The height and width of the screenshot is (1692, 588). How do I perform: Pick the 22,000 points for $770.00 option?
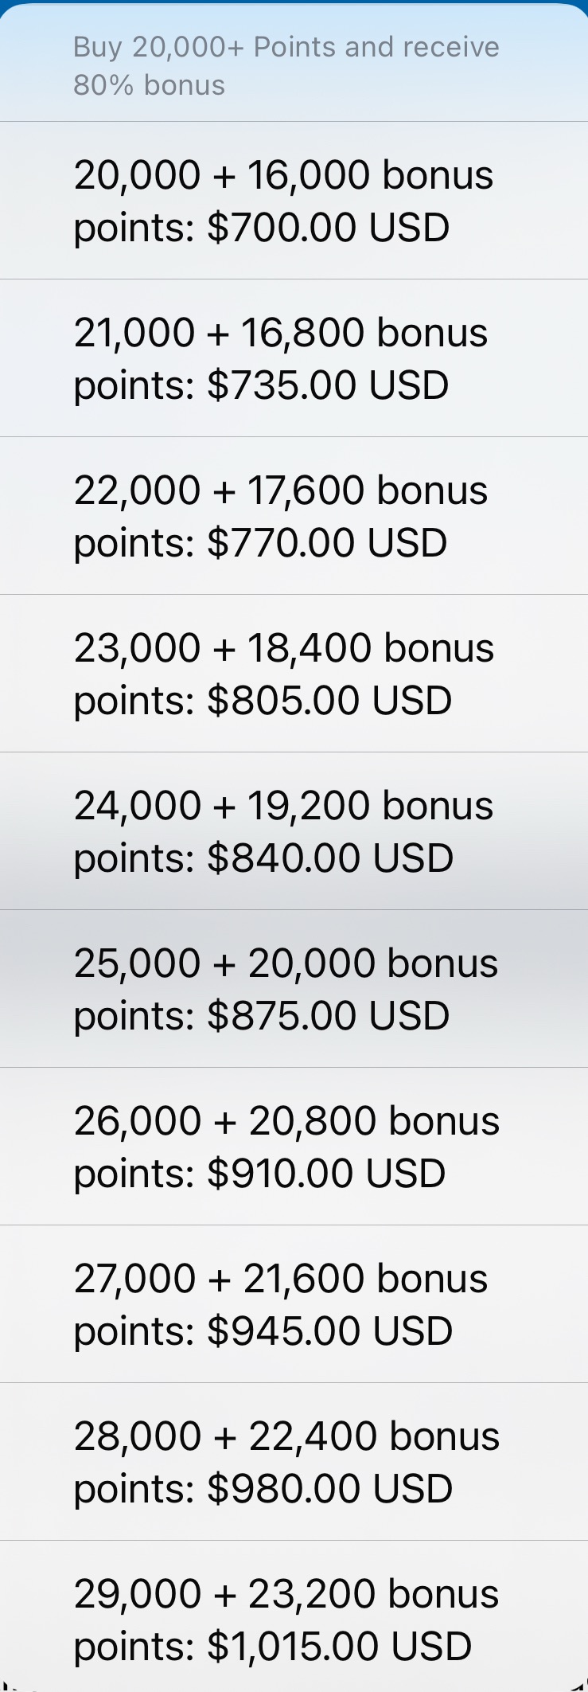pyautogui.click(x=294, y=516)
